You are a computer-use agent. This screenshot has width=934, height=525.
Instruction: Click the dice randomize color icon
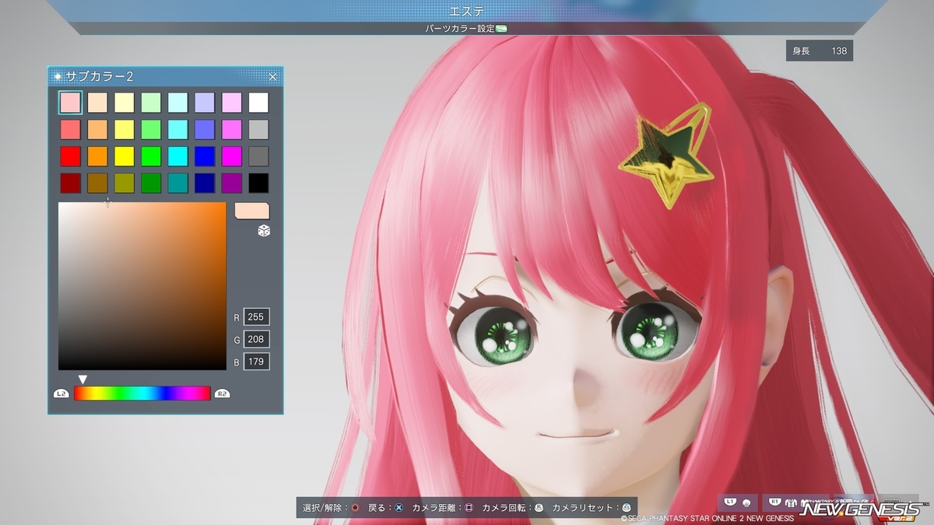(264, 231)
